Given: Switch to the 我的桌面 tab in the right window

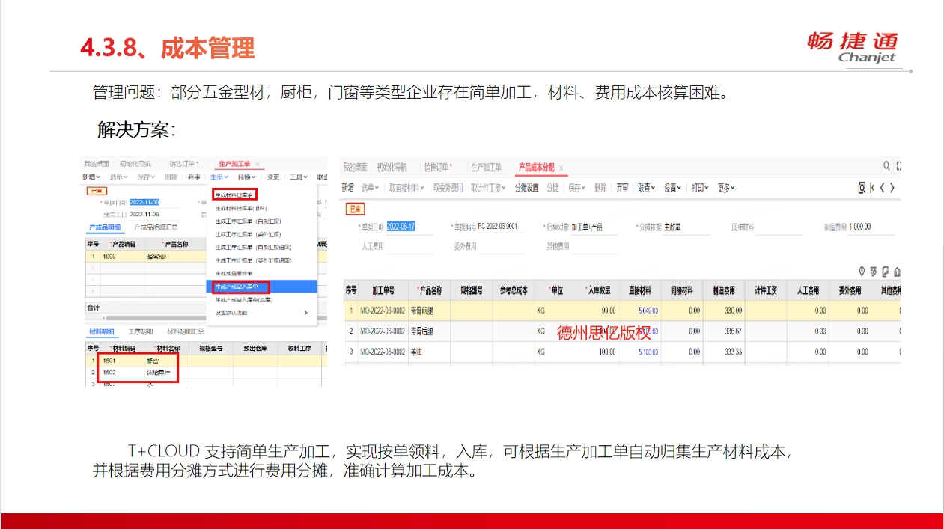Looking at the screenshot, I should 355,168.
